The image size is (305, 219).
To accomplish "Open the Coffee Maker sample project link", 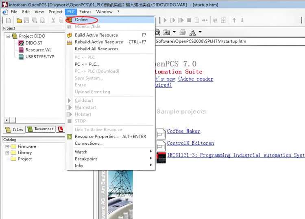I will coord(183,131).
